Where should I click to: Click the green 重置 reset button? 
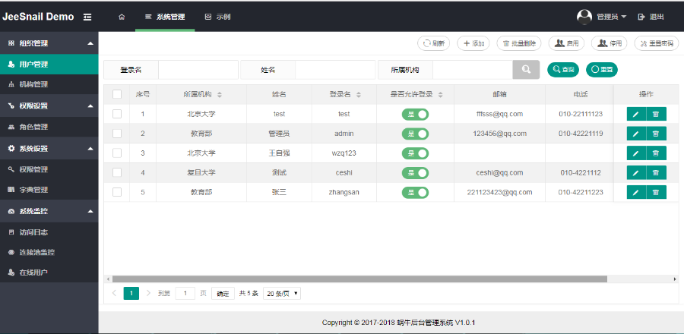(602, 69)
